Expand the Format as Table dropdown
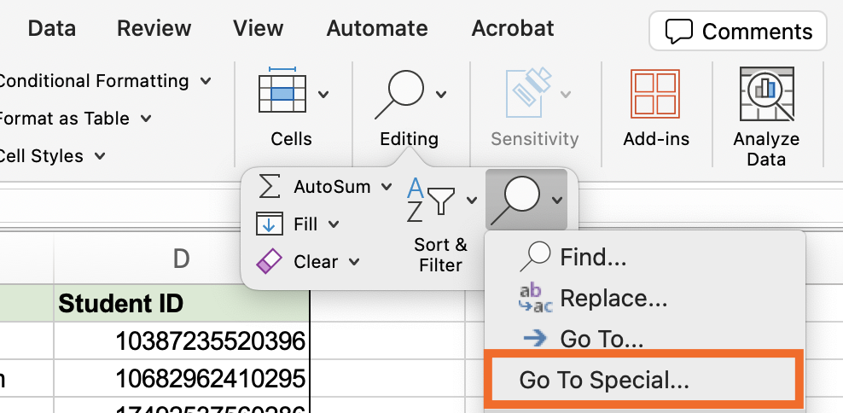The height and width of the screenshot is (413, 843). [146, 119]
